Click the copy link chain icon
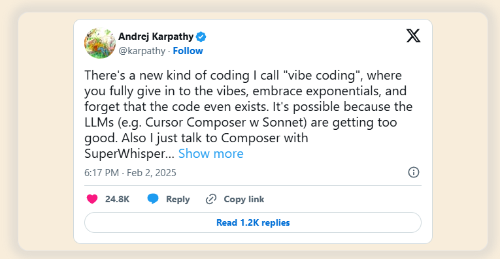Screen dimensions: 500x259 point(210,199)
